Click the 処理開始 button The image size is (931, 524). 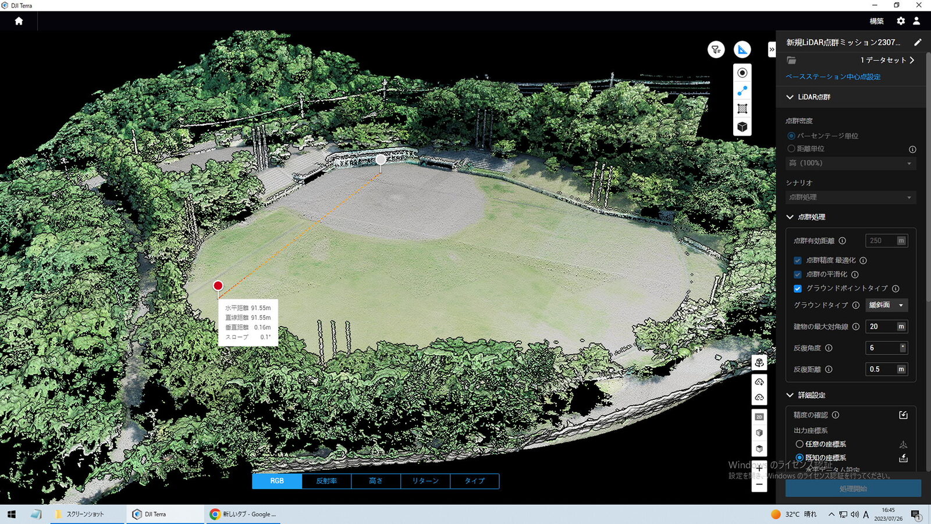point(853,488)
